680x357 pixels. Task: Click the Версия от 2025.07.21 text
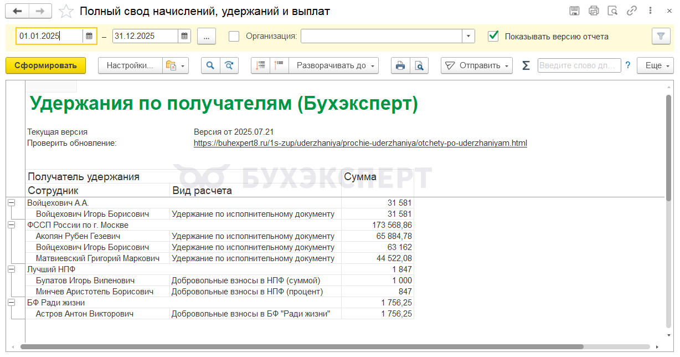(x=234, y=132)
